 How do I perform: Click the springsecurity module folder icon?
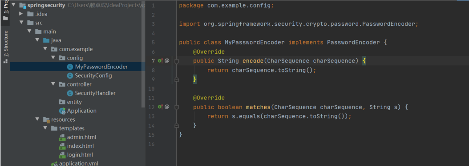pos(22,5)
